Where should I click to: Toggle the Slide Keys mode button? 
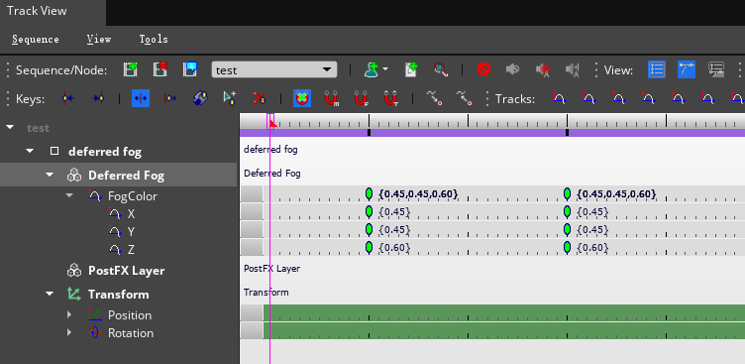pos(200,98)
